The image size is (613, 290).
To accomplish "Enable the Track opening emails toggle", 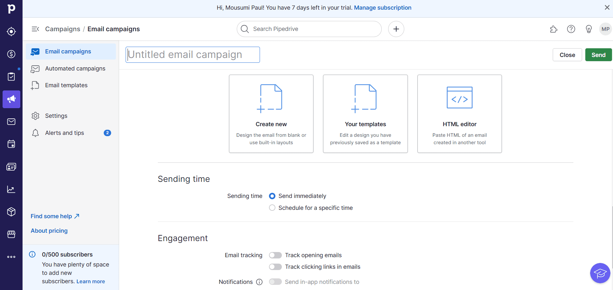I will coord(275,255).
